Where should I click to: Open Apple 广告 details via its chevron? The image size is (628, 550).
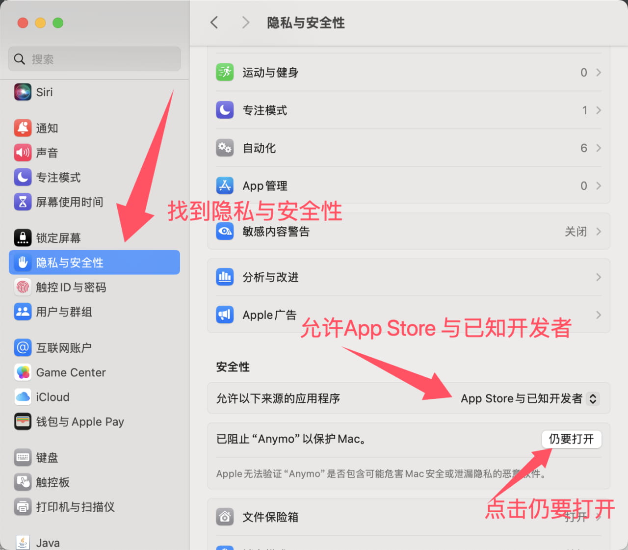point(598,314)
